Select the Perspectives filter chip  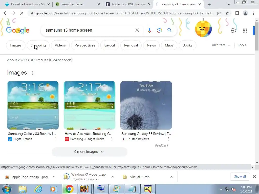(x=85, y=45)
